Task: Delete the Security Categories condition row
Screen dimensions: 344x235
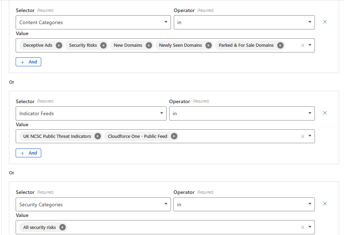Action: click(325, 204)
